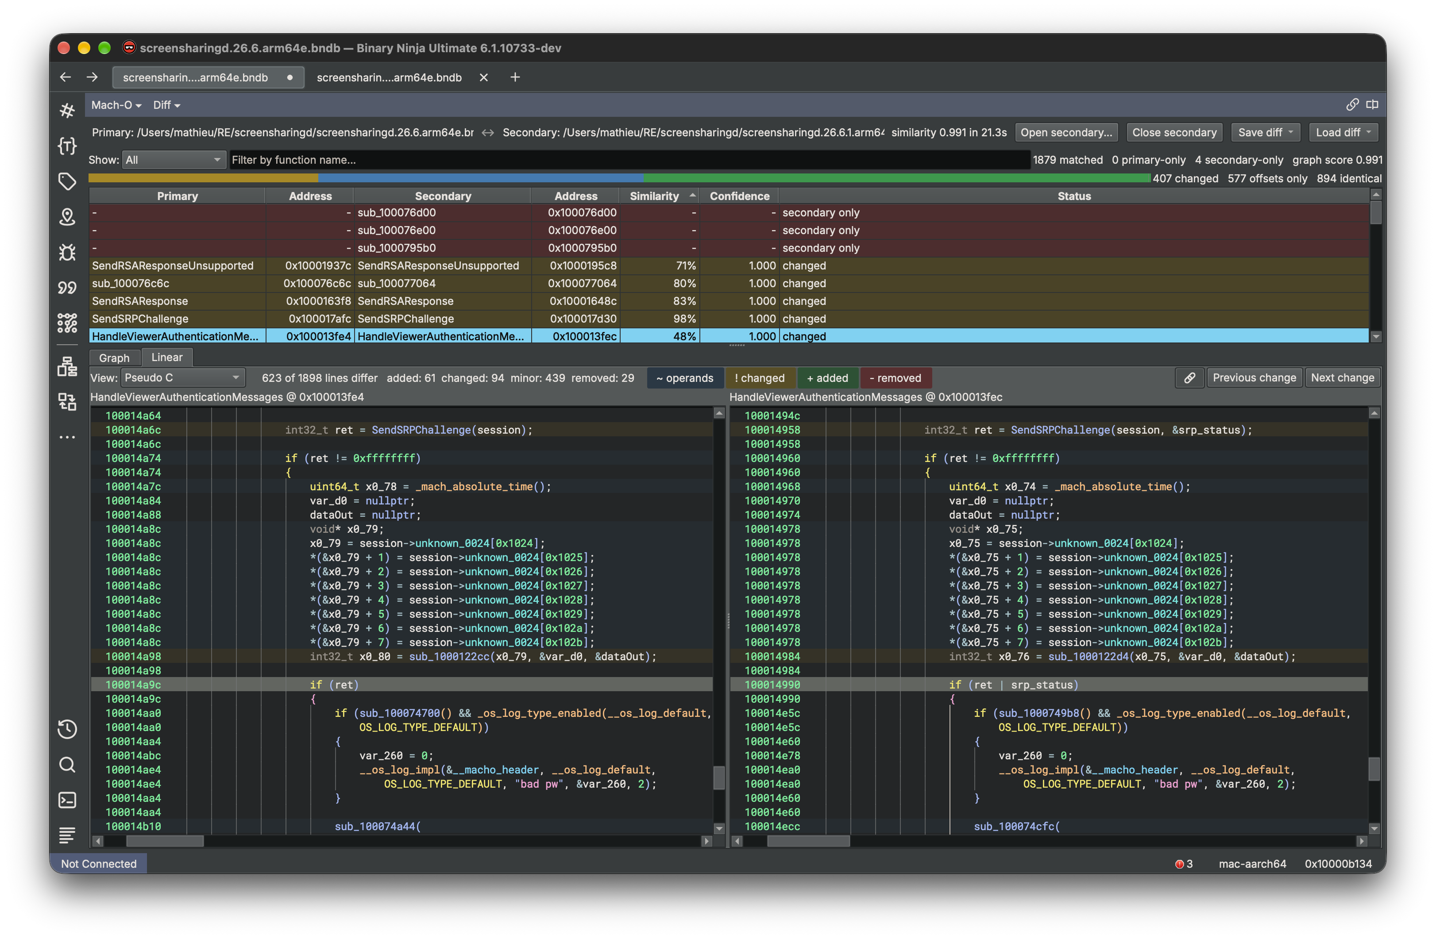The height and width of the screenshot is (939, 1436).
Task: Click the sync link icon next to Previous change
Action: point(1189,377)
